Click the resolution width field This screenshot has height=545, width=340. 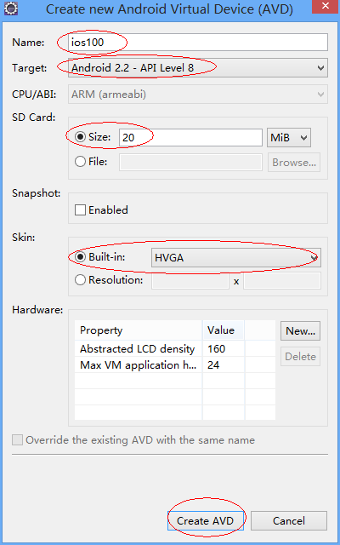190,281
